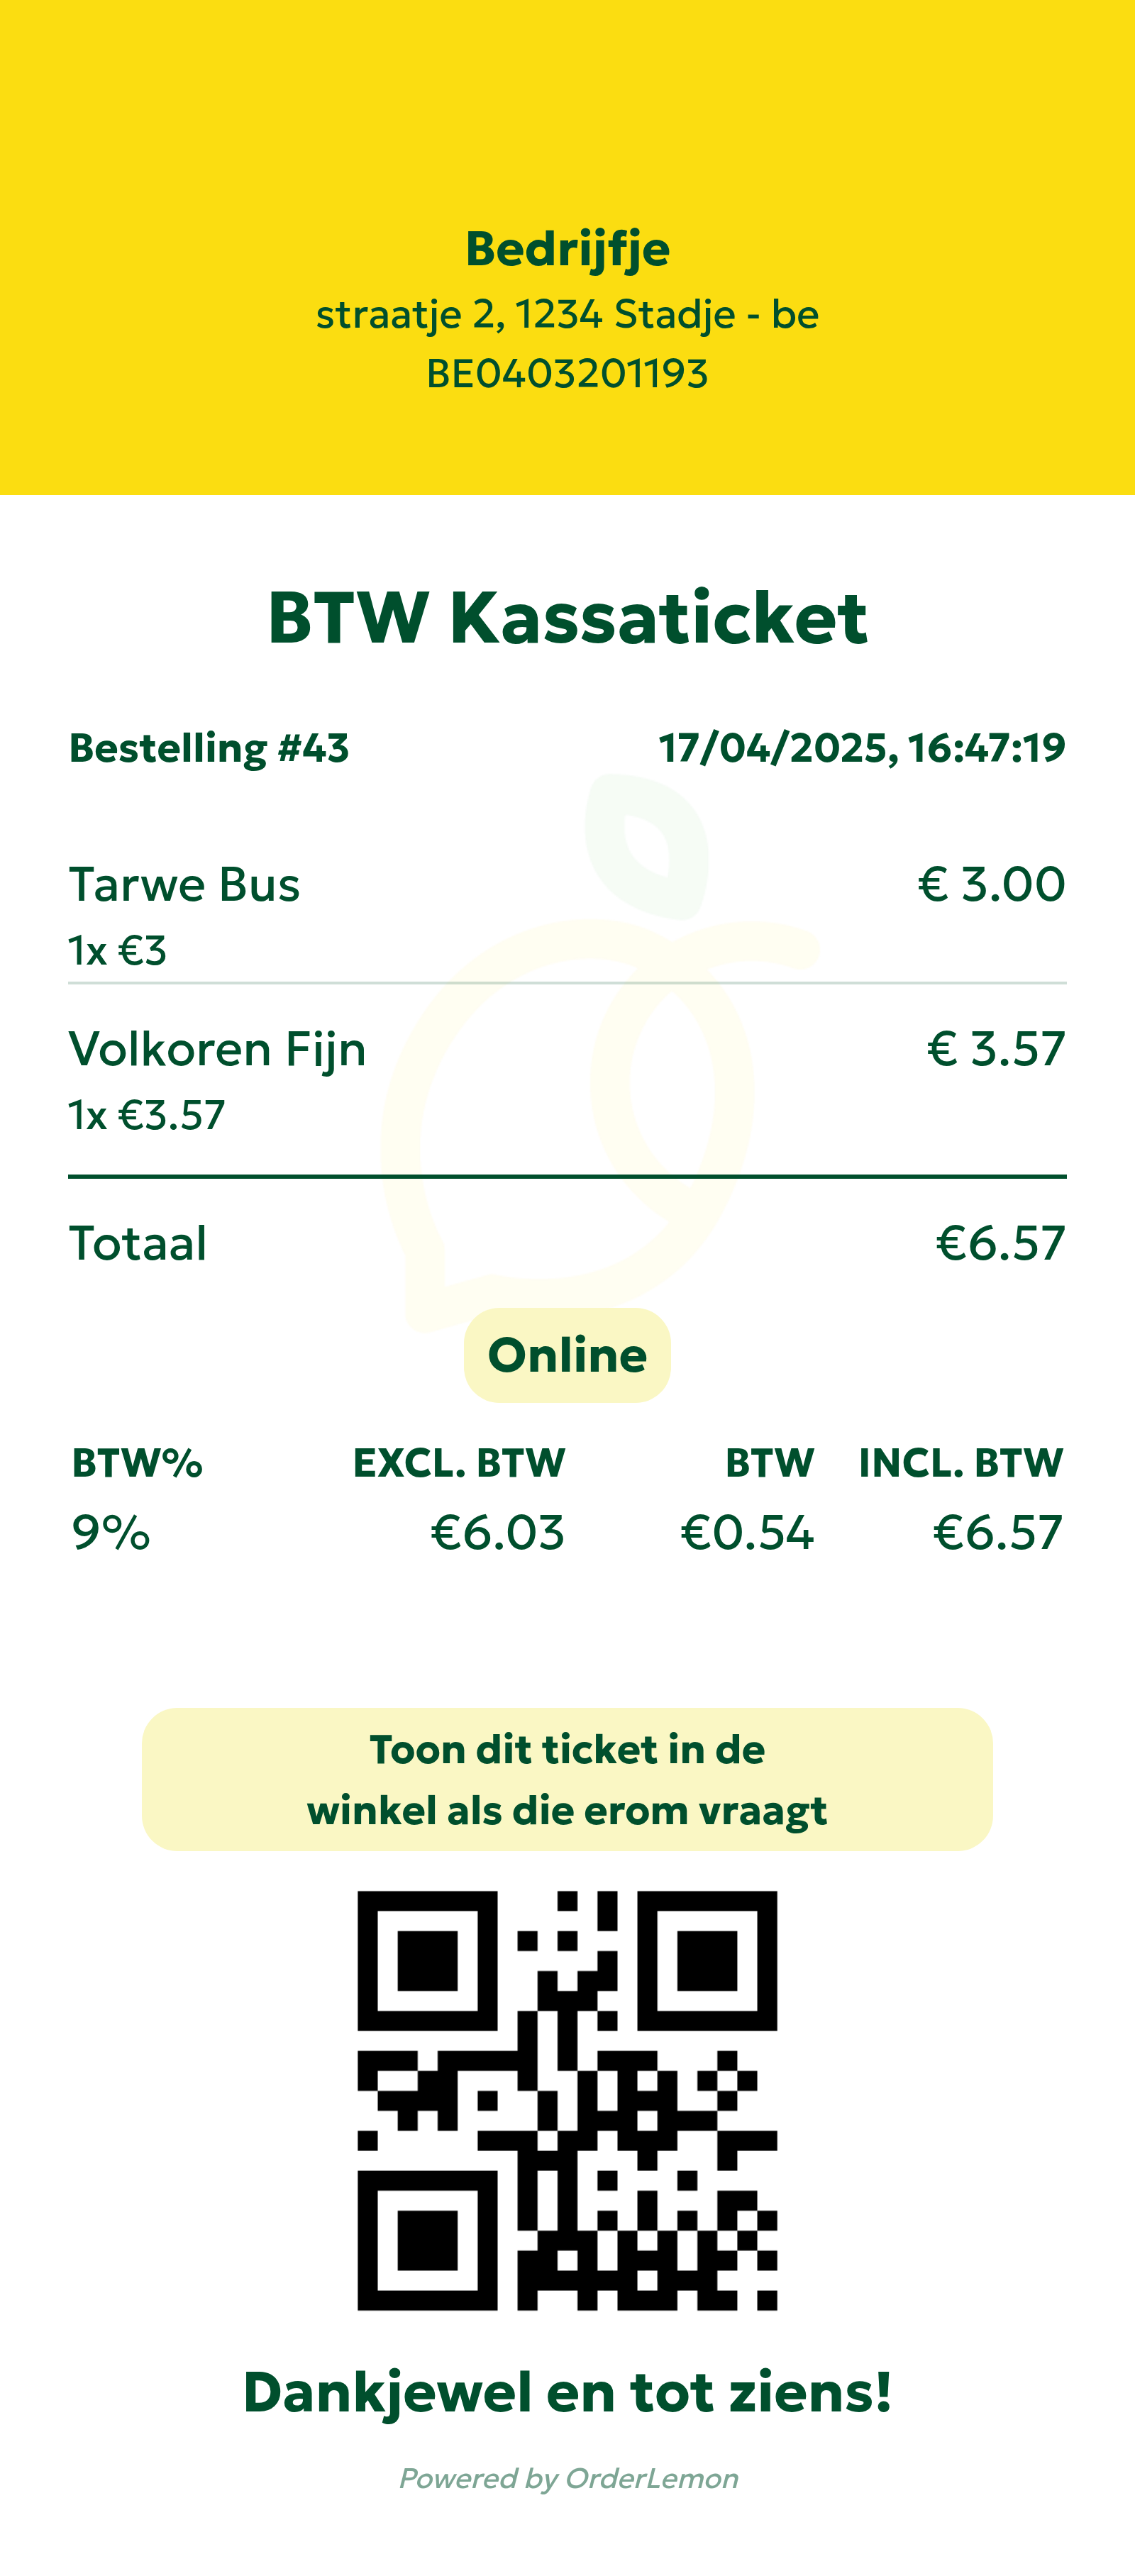The image size is (1135, 2576).
Task: Click the €0.54 VAT amount
Action: tap(747, 1532)
